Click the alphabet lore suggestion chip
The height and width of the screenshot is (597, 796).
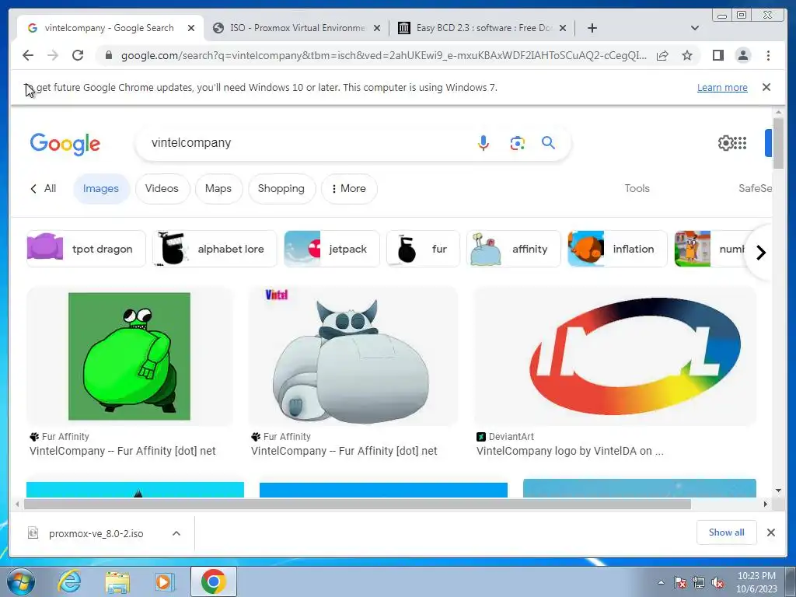click(215, 249)
